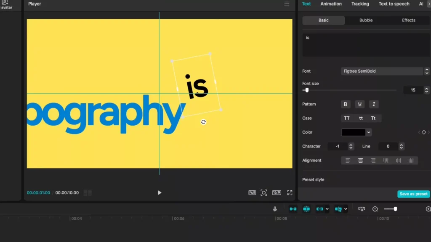This screenshot has height=242, width=431.
Task: Select the snapshot camera icon near the timeline
Action: click(361, 208)
